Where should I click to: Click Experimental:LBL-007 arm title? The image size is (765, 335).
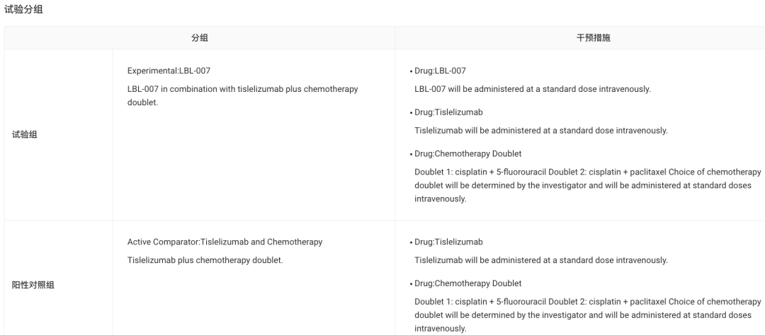tap(169, 71)
